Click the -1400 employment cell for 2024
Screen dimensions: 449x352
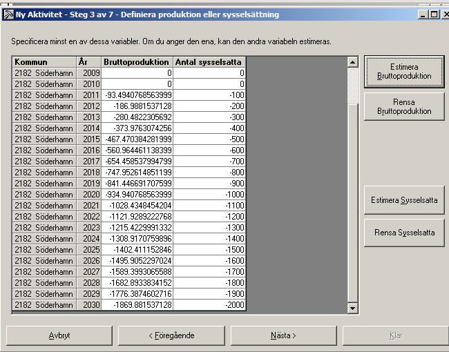point(209,239)
